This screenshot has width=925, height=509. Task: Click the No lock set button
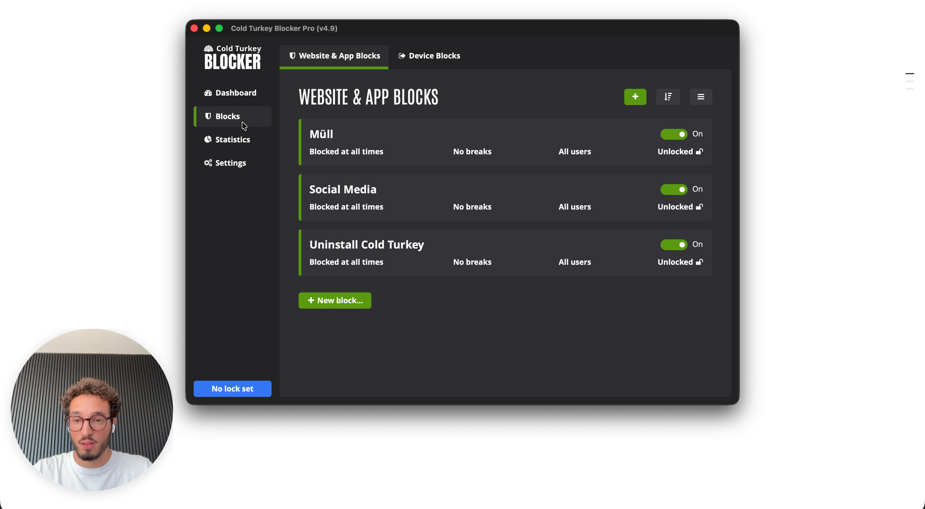tap(232, 389)
